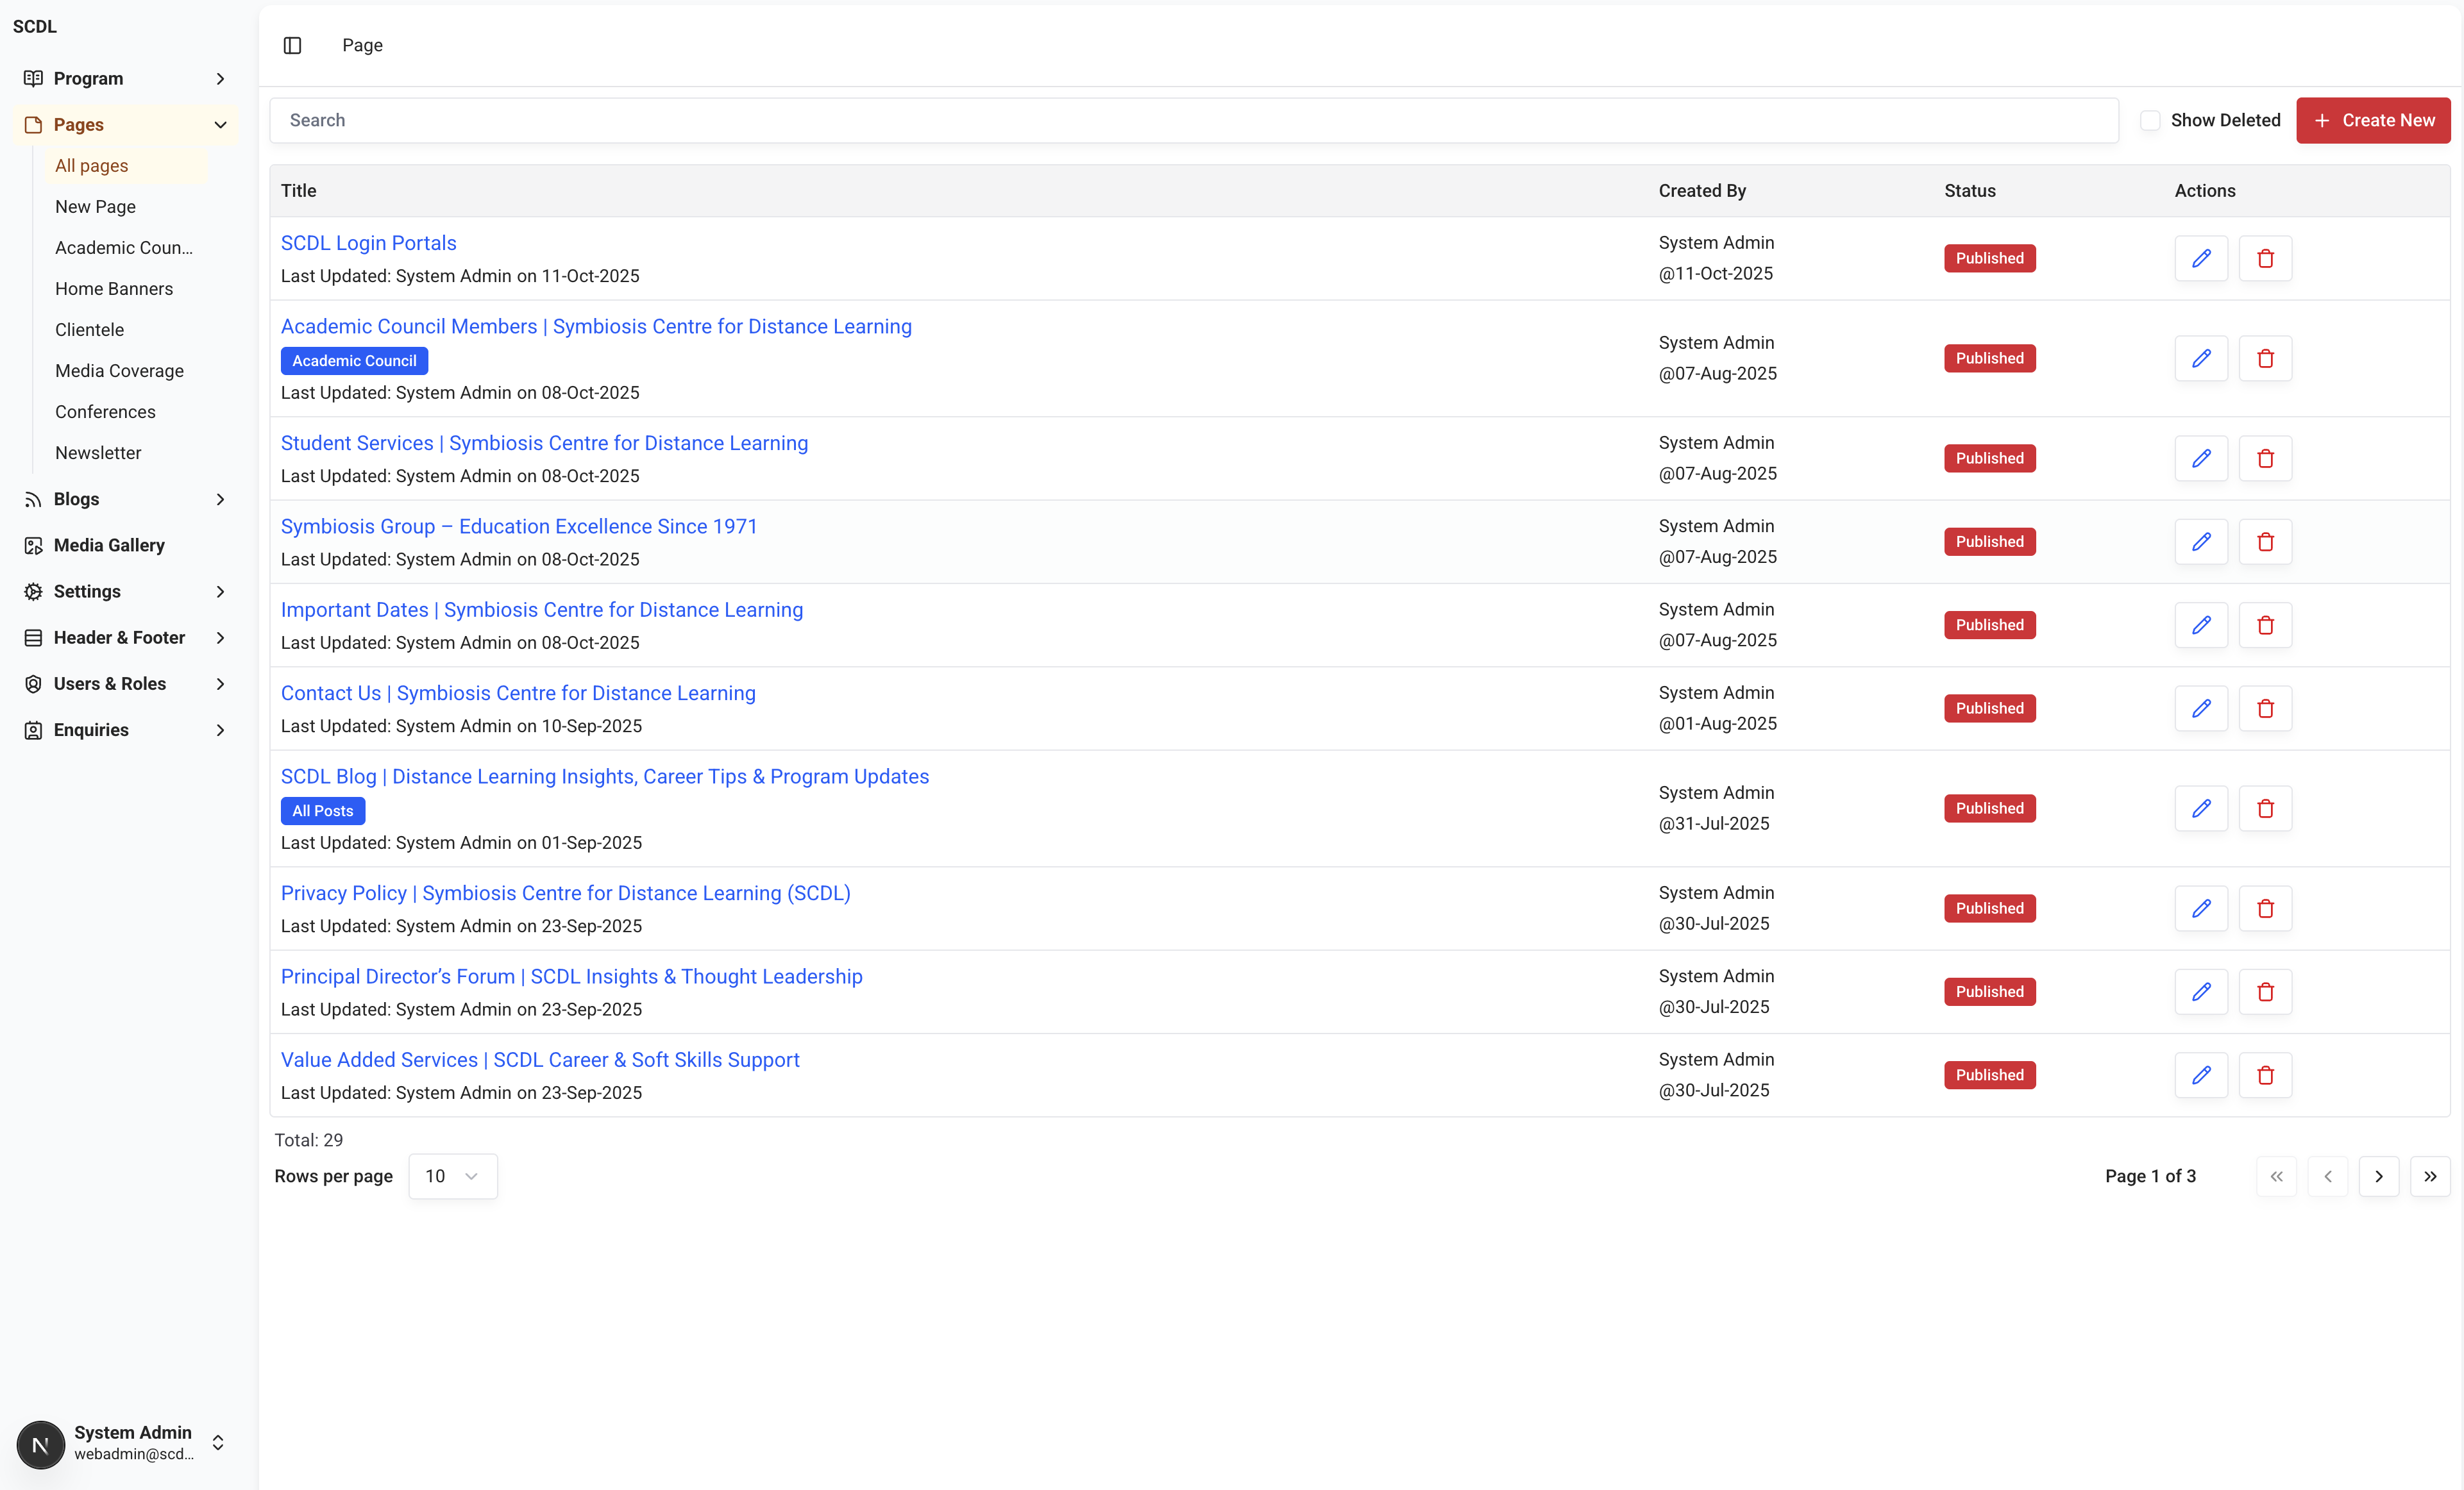Edit the Privacy Policy page entry
The image size is (2464, 1490).
(2201, 908)
